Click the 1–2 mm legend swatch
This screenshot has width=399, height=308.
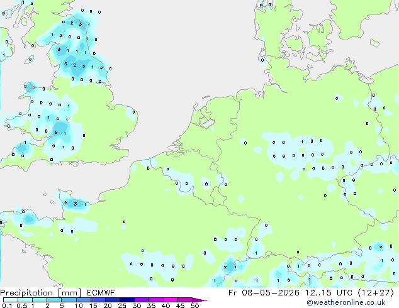click(x=40, y=300)
